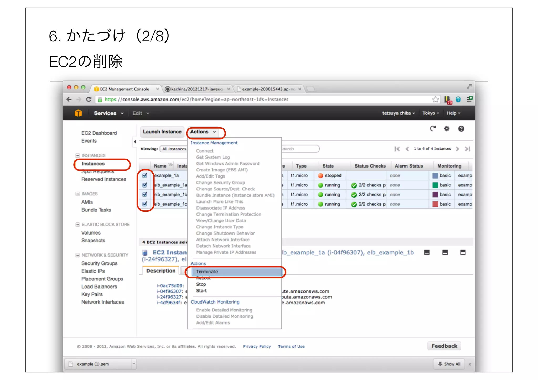
Task: Click the blue extension icon in toolbar
Action: coord(458,99)
